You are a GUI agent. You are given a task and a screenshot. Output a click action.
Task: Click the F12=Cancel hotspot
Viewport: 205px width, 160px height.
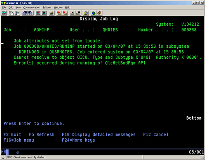[156, 135]
